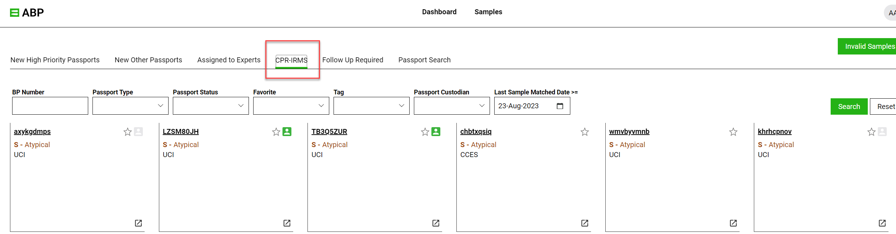Image resolution: width=896 pixels, height=234 pixels.
Task: Toggle favorite star on chbtxqsiq card
Action: (x=585, y=132)
